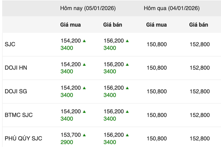
Task: Click the green up arrow beside SJC sell price
Action: coord(127,41)
